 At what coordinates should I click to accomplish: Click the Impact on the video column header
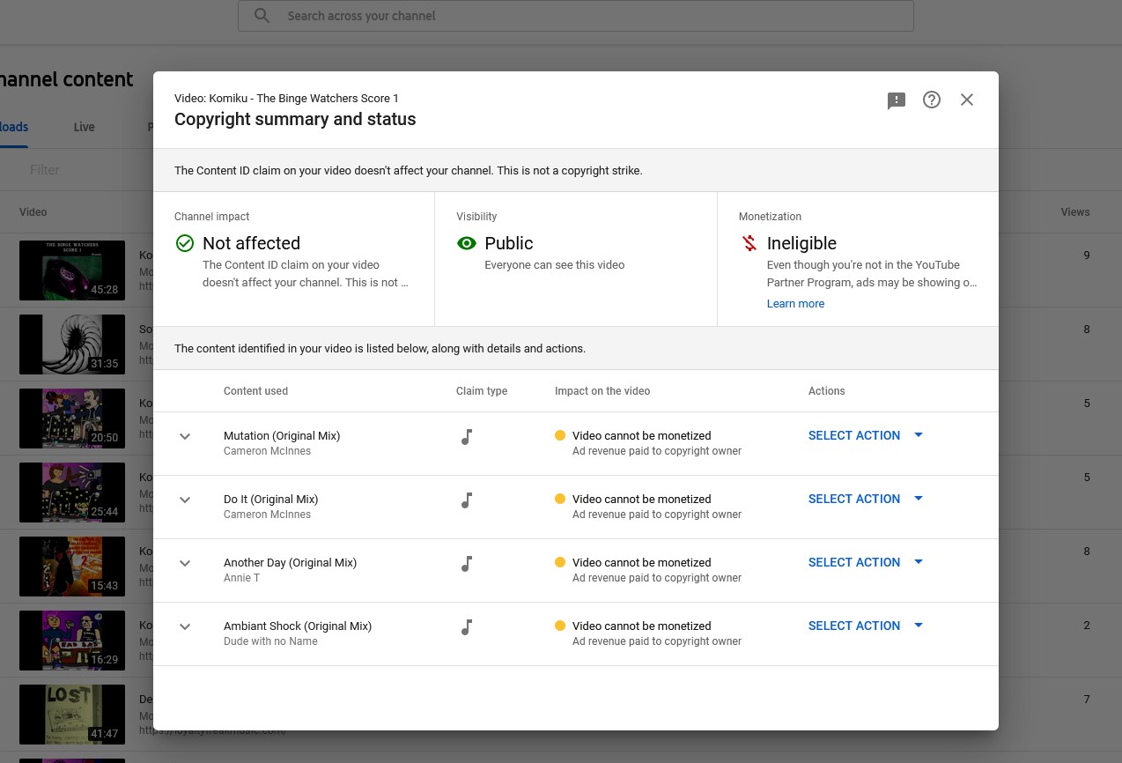pos(602,391)
